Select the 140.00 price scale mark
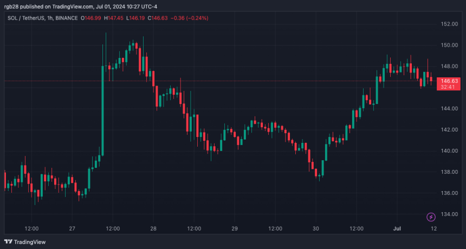This screenshot has height=249, width=466. tap(448, 150)
